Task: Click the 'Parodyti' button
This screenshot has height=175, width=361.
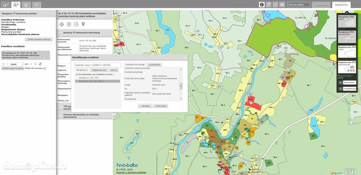Action: (145, 106)
